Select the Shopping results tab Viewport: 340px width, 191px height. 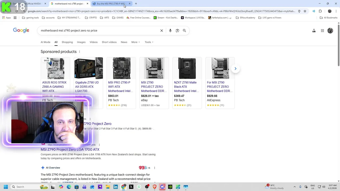click(x=67, y=42)
